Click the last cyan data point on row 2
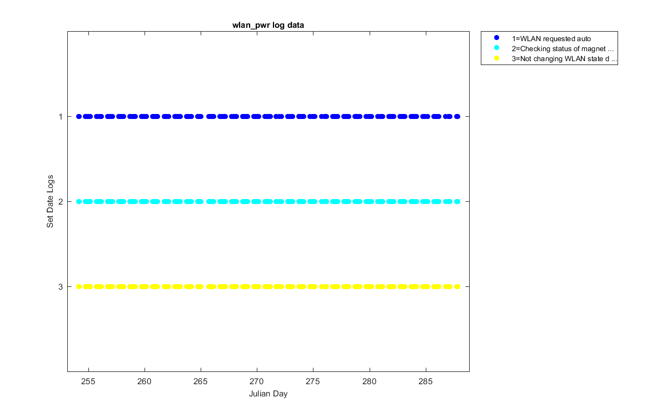Screen dimensions: 667x417 (457, 201)
